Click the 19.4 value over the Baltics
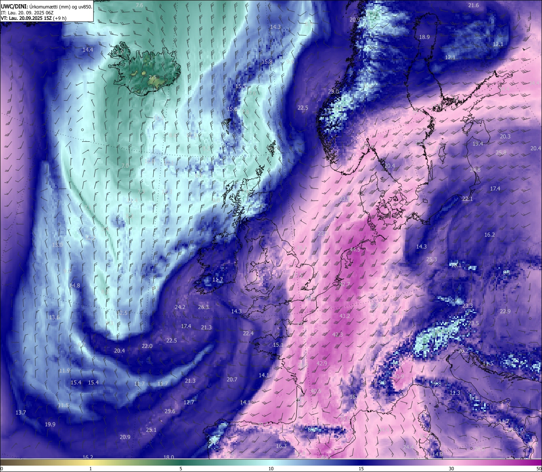The height and width of the screenshot is (472, 542). pyautogui.click(x=478, y=144)
